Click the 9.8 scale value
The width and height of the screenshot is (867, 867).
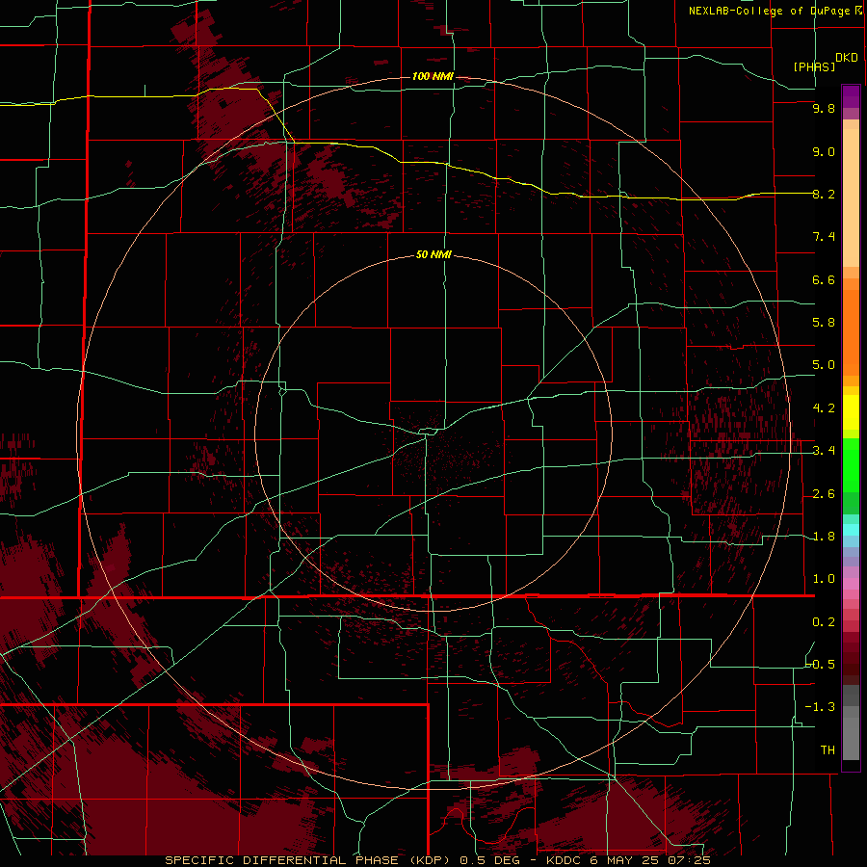(824, 108)
